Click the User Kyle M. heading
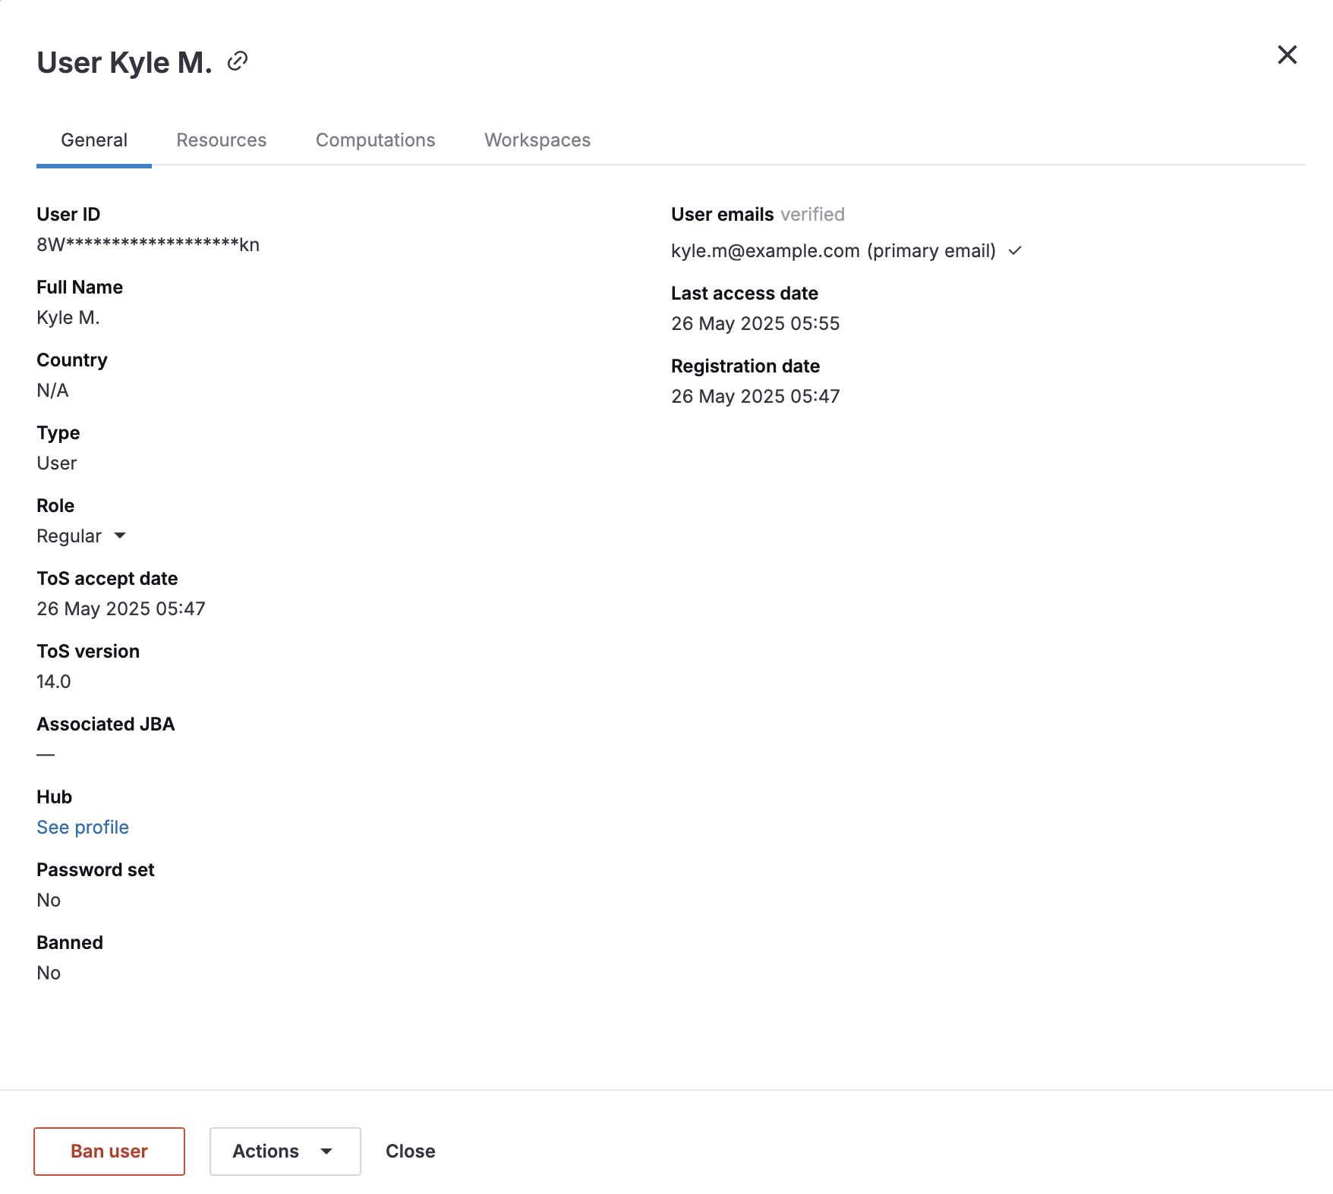The width and height of the screenshot is (1333, 1194). click(x=124, y=62)
